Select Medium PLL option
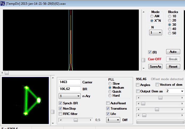 pyautogui.click(x=110, y=88)
